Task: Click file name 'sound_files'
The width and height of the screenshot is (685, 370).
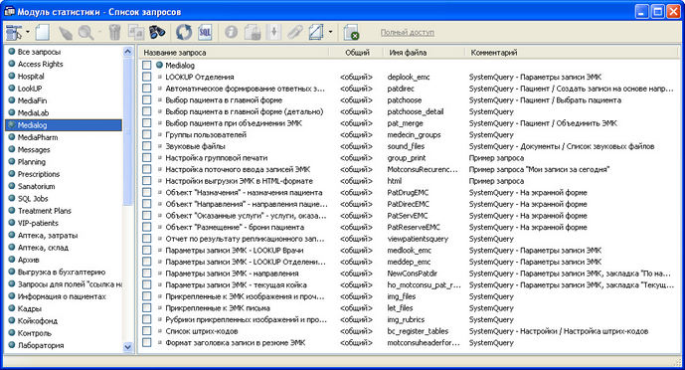Action: tap(406, 146)
